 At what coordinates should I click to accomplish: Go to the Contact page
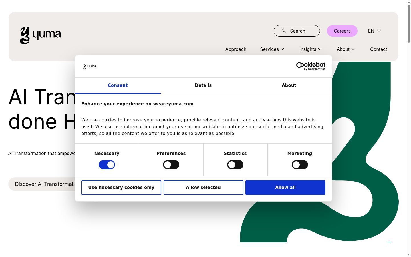[378, 49]
